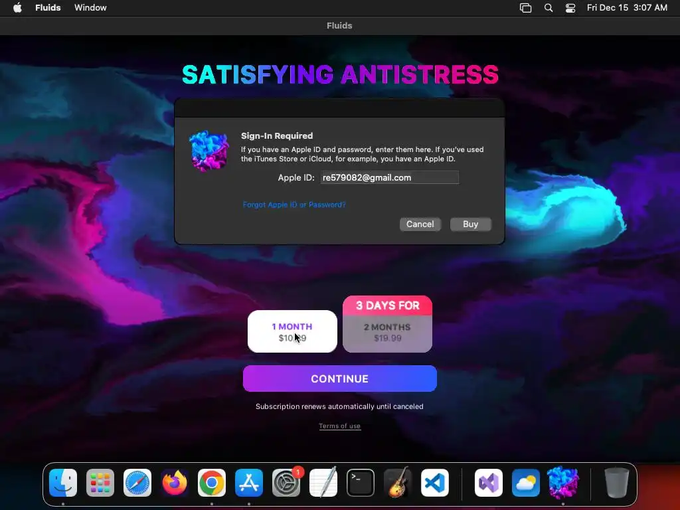Launch GarageBand from the Dock
Viewport: 680px width, 510px height.
398,483
